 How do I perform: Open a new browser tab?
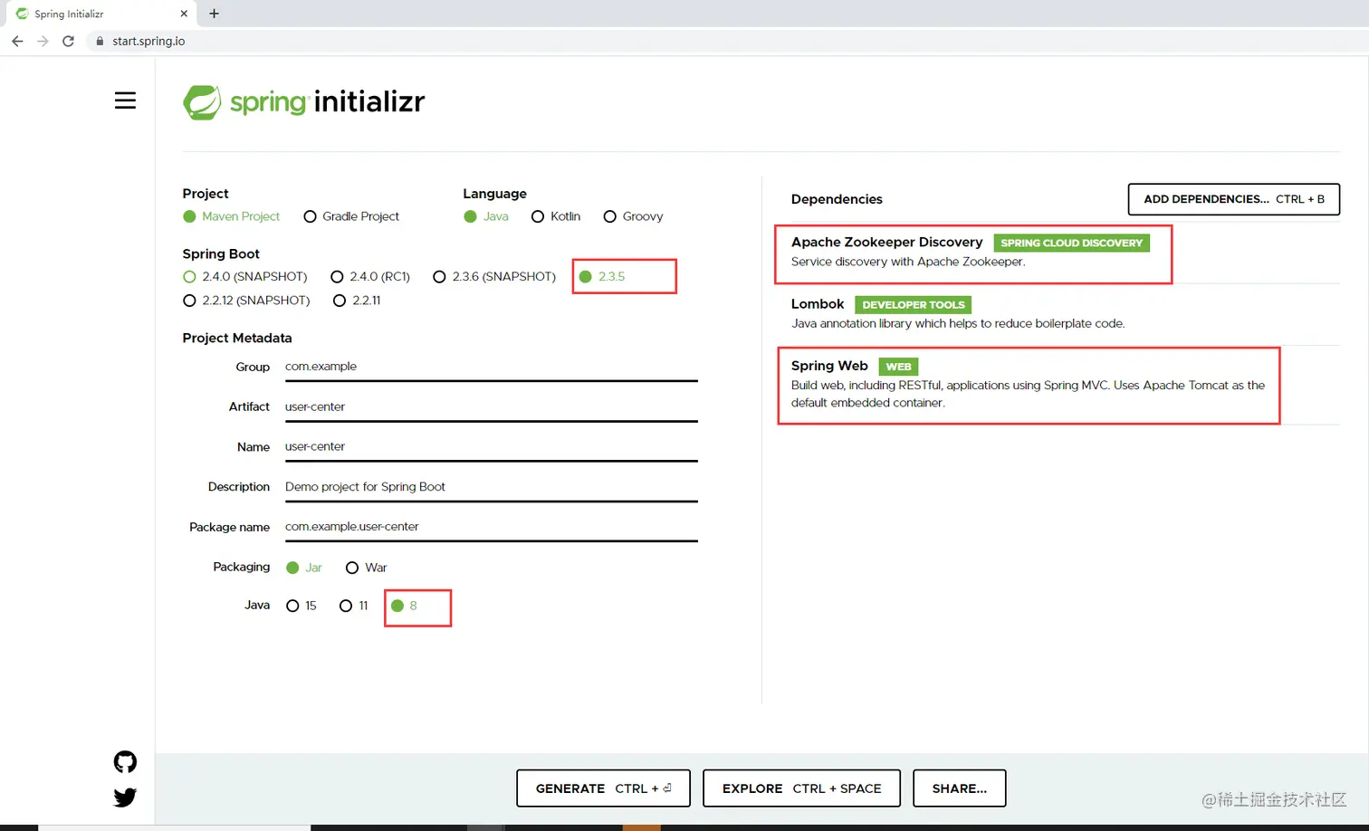(x=214, y=14)
